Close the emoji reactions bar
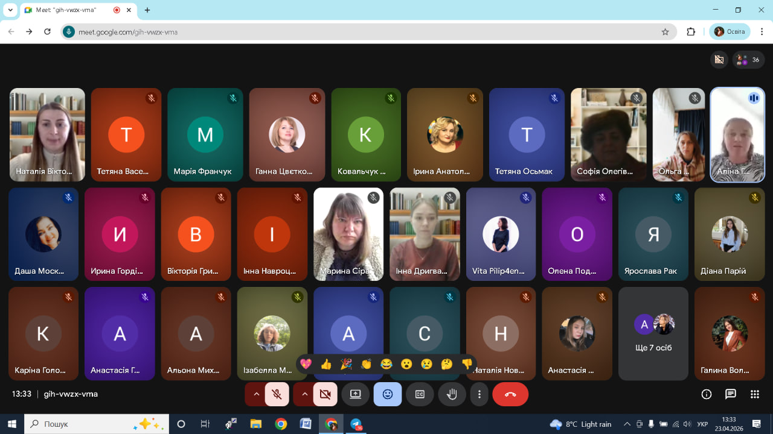The height and width of the screenshot is (434, 773). point(388,394)
